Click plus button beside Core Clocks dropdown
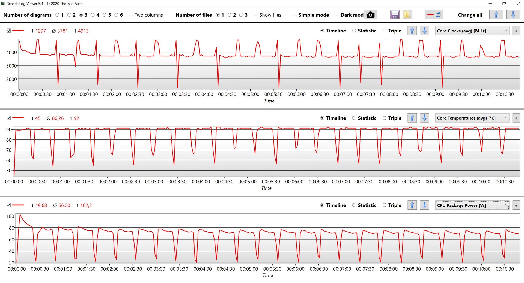Screen dimensions: 524x283 [516, 31]
